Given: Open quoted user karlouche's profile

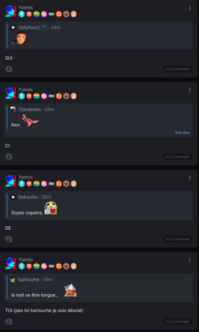Looking at the screenshot, I should tap(29, 279).
